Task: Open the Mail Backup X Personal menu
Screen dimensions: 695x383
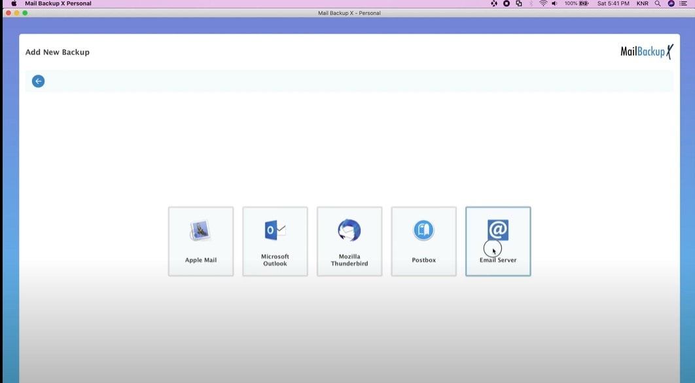Action: point(58,3)
